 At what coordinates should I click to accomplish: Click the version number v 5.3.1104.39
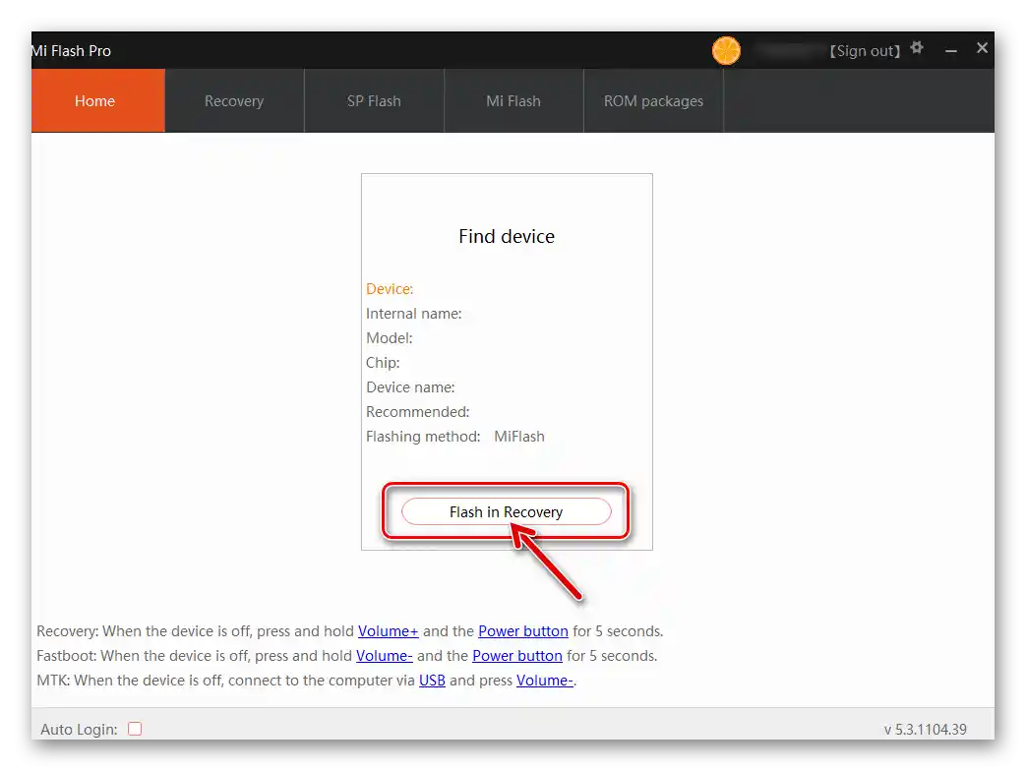[x=926, y=729]
